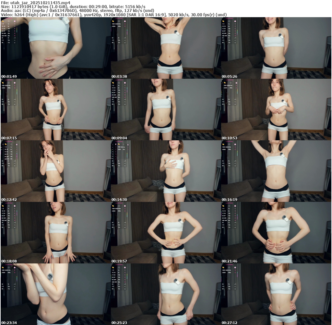Choose the 00:14:30 video frame
The width and height of the screenshot is (332, 325).
pyautogui.click(x=166, y=171)
